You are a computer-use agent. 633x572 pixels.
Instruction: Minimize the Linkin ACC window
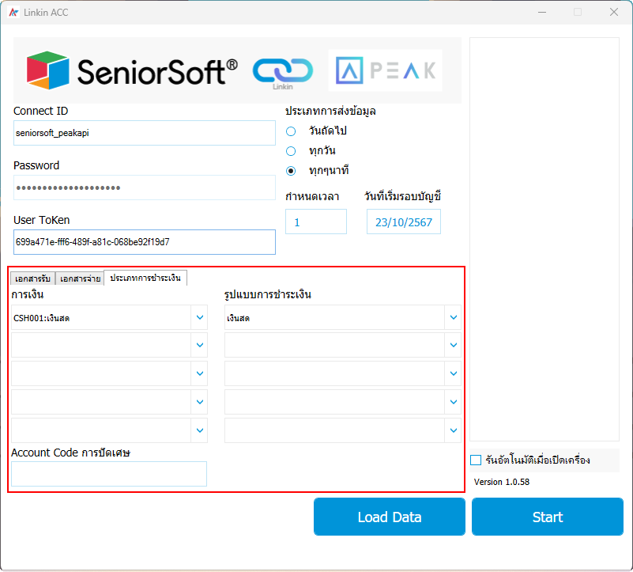pyautogui.click(x=542, y=12)
